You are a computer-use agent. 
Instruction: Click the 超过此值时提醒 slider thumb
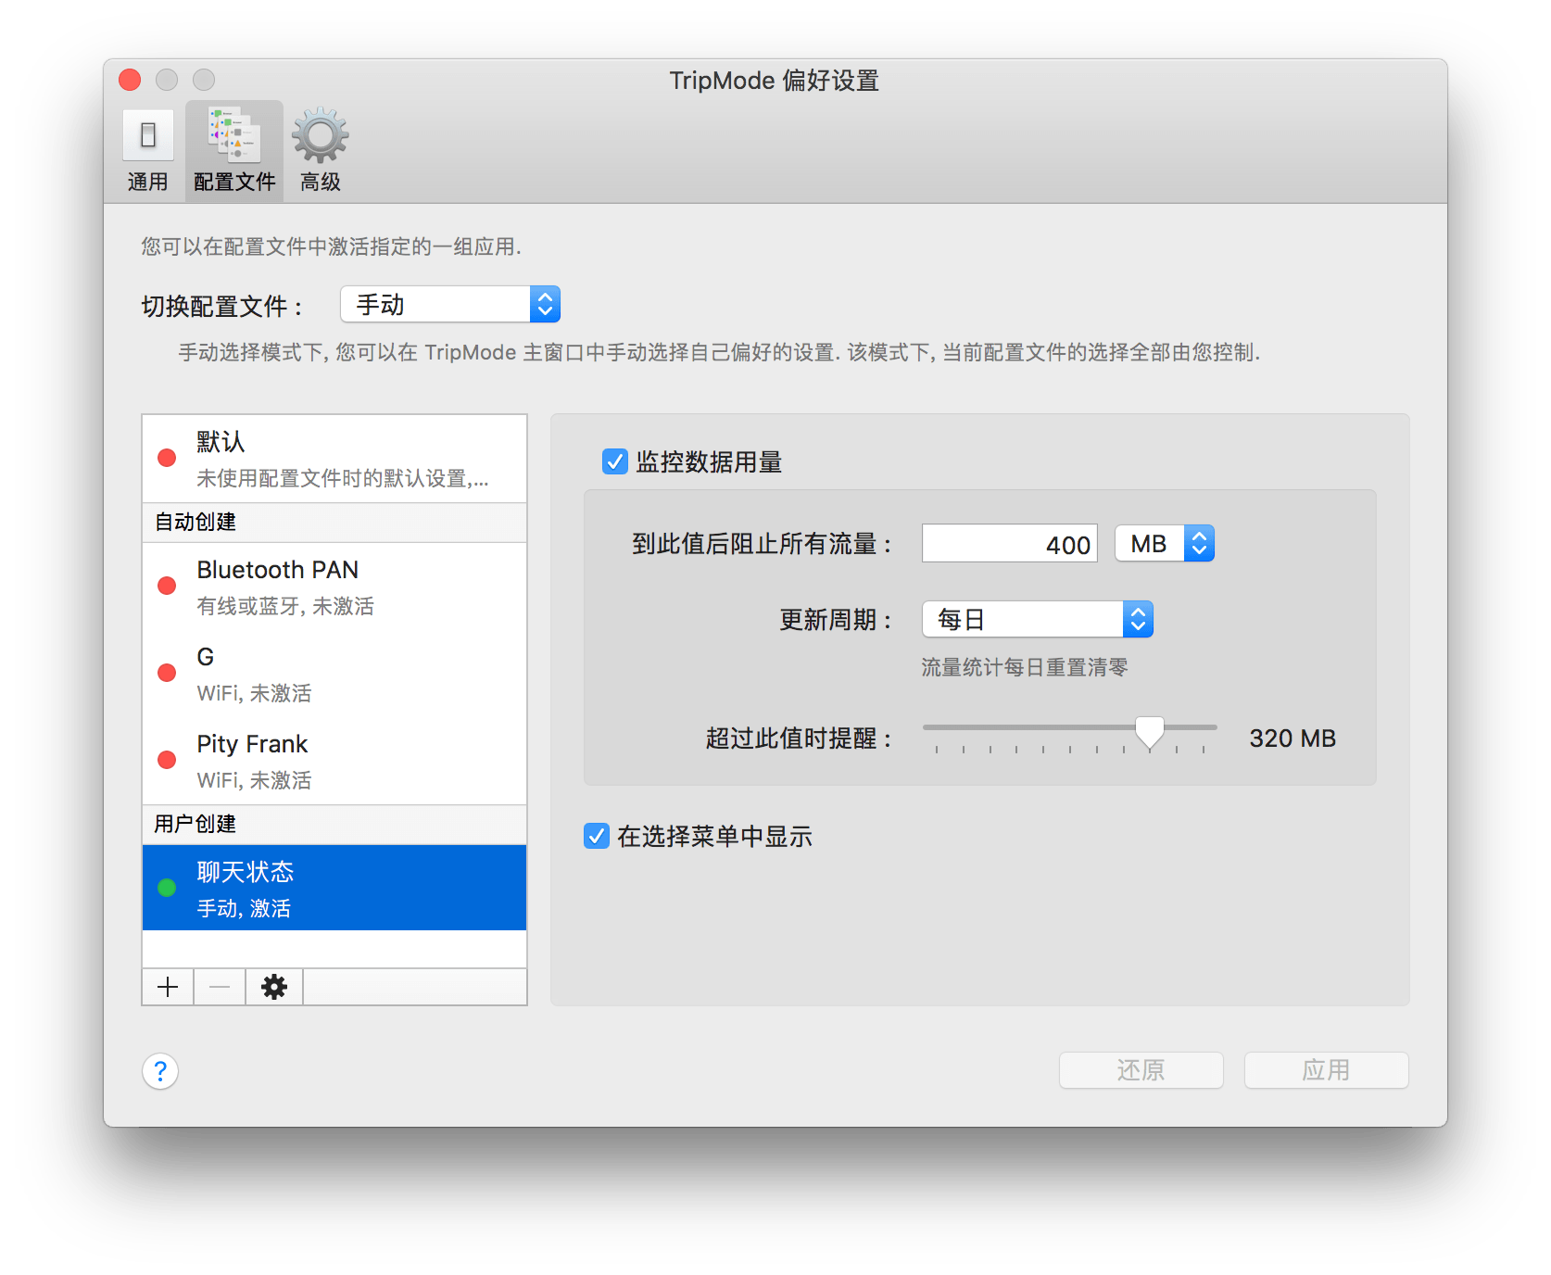[x=1150, y=732]
